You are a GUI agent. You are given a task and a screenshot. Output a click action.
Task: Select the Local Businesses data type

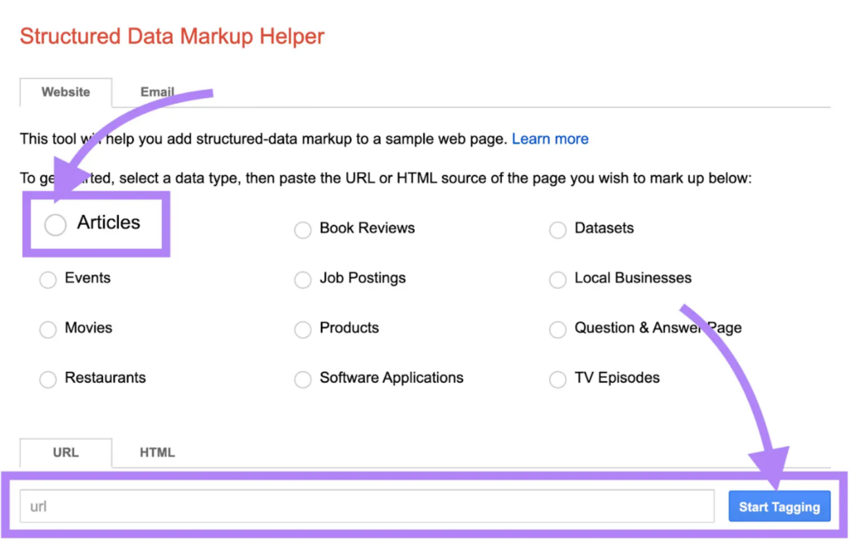click(558, 280)
